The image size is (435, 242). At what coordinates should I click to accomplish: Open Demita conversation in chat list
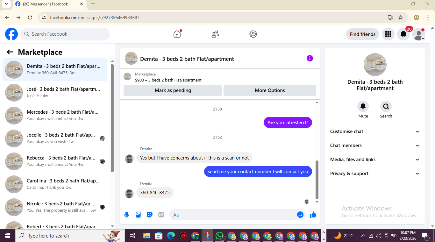pyautogui.click(x=55, y=70)
